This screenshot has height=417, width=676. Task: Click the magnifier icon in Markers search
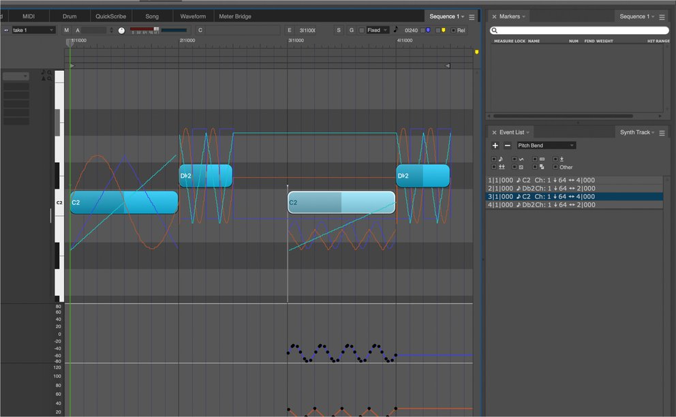tap(495, 31)
